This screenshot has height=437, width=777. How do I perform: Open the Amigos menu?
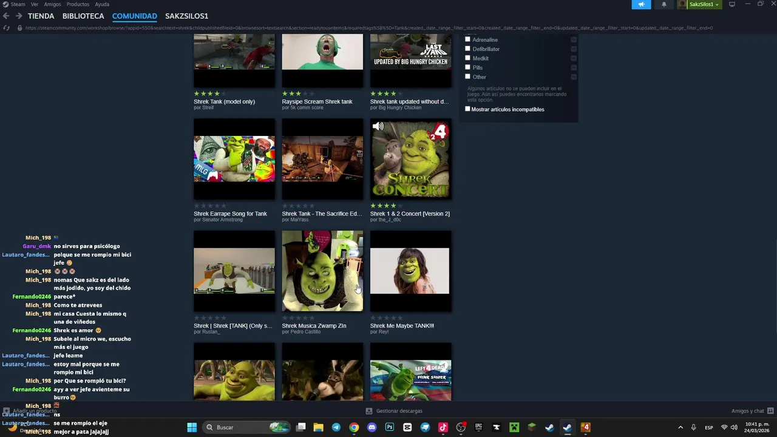(52, 4)
